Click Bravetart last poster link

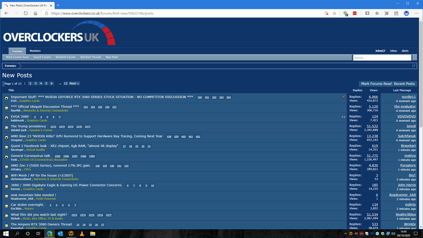point(408,146)
